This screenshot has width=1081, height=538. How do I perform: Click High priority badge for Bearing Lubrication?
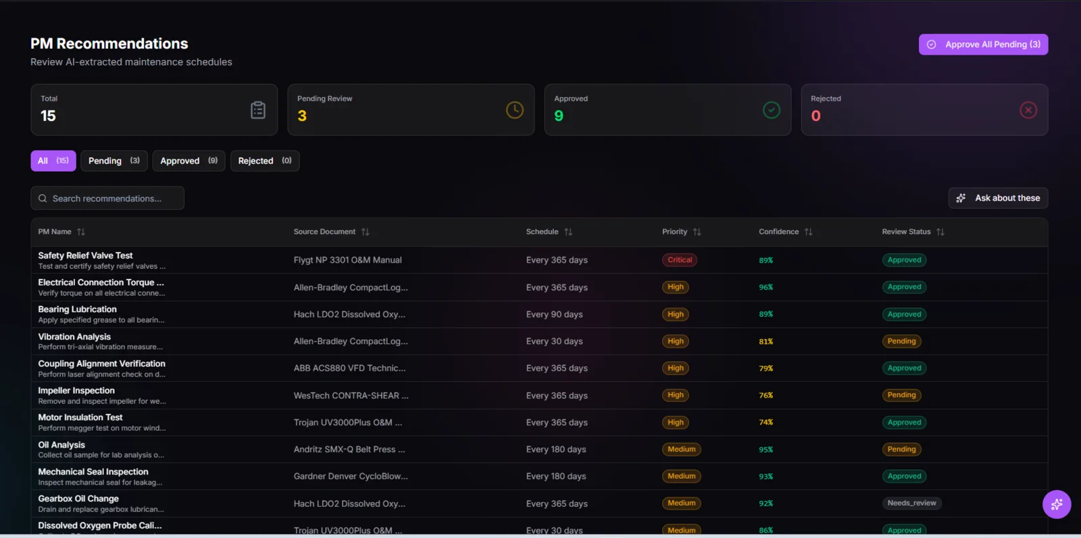676,314
